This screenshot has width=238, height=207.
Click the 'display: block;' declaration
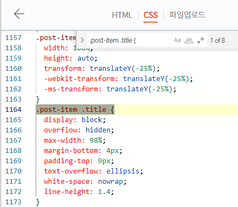coord(74,120)
